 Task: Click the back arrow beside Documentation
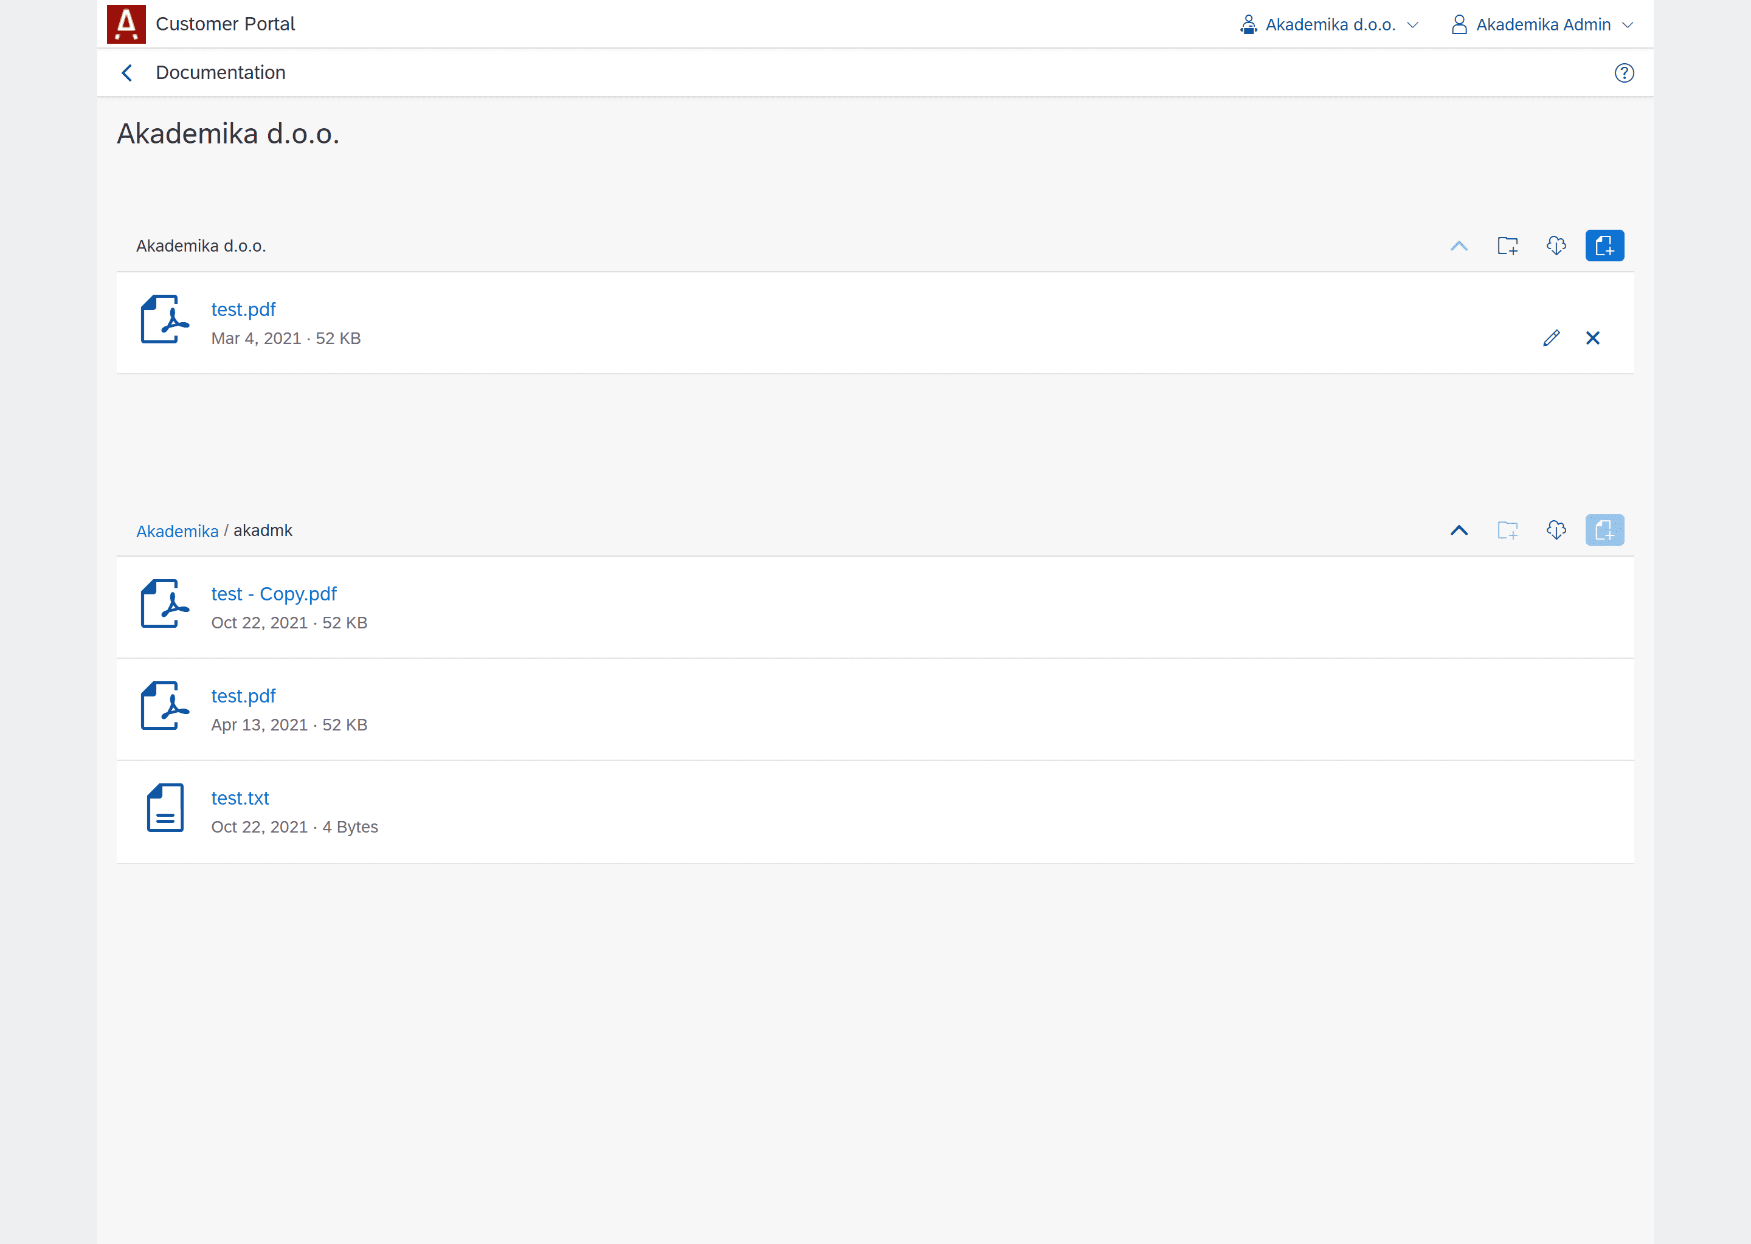pos(127,73)
